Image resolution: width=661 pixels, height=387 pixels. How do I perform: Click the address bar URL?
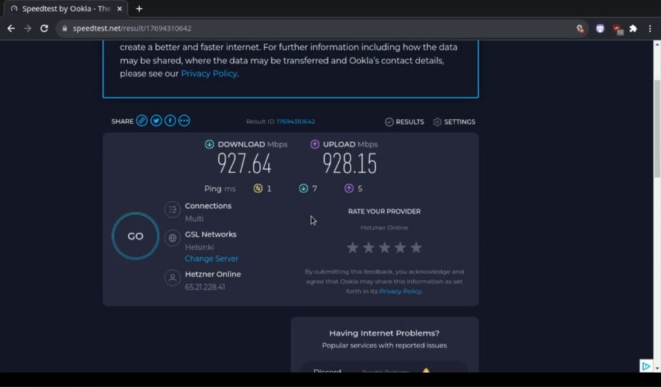tap(132, 28)
